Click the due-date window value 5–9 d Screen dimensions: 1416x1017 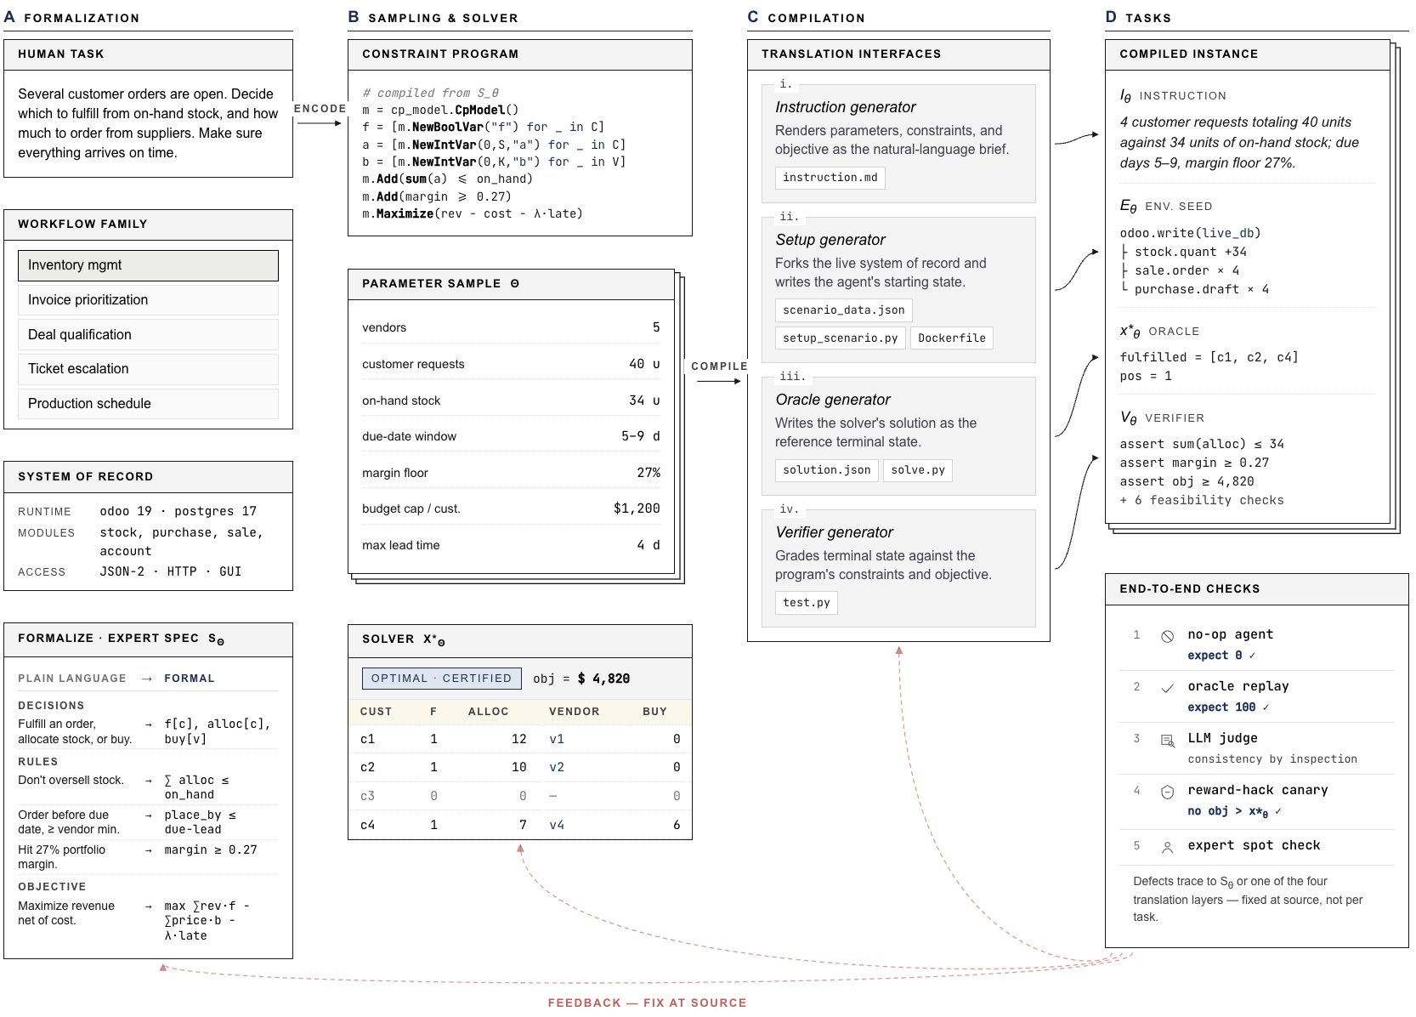(641, 436)
